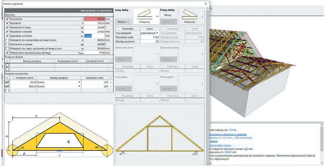The height and width of the screenshot is (166, 326).
Task: Click the Rozpiętość value field 9850,0
Action: pyautogui.click(x=94, y=19)
